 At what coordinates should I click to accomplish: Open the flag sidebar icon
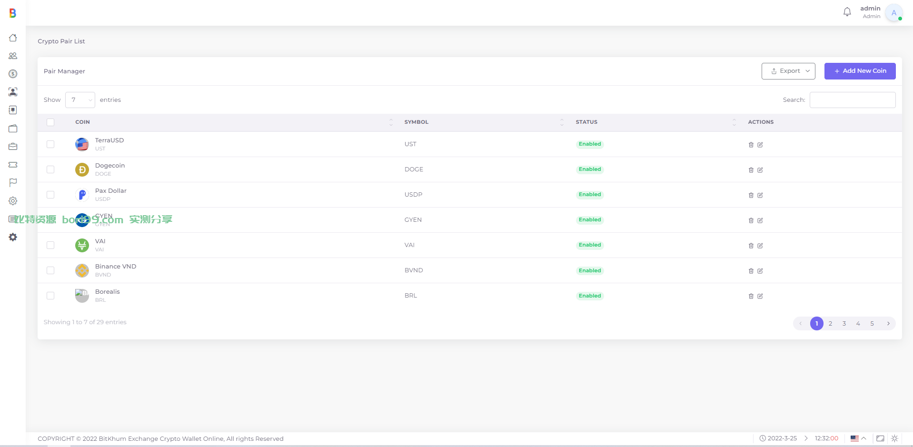[13, 183]
